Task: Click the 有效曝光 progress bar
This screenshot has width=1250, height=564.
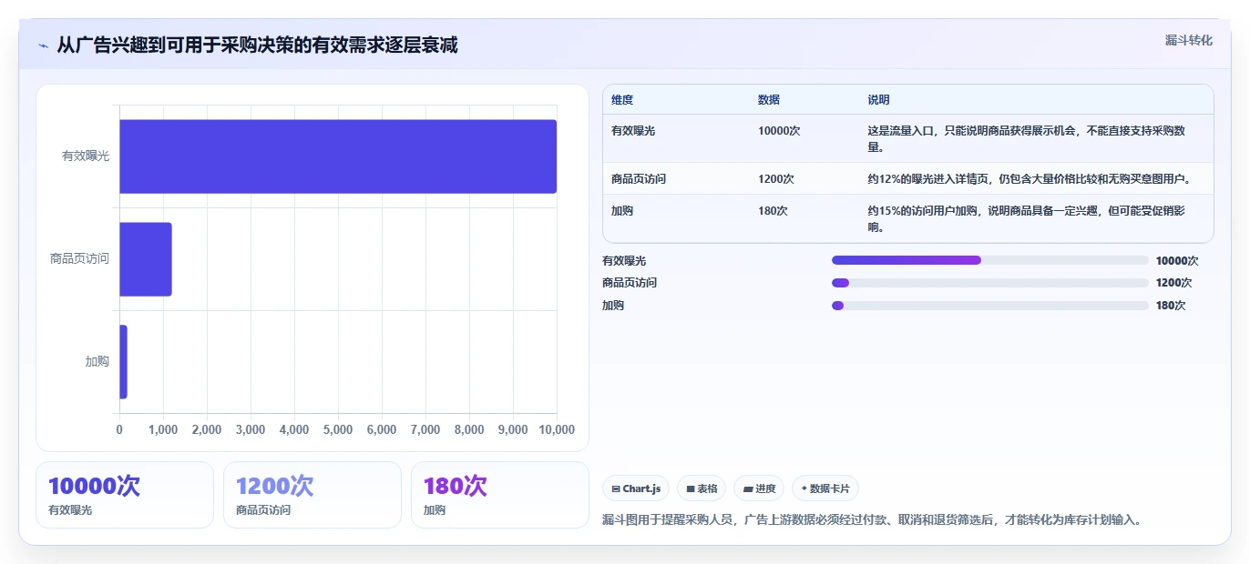Action: [x=990, y=260]
